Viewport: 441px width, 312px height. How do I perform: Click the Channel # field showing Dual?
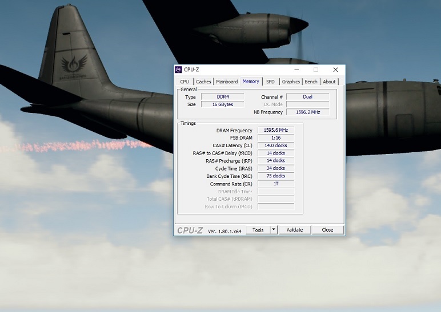point(308,97)
